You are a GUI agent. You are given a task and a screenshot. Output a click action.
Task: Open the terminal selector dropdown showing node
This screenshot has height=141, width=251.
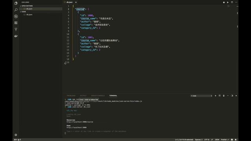pos(201,96)
